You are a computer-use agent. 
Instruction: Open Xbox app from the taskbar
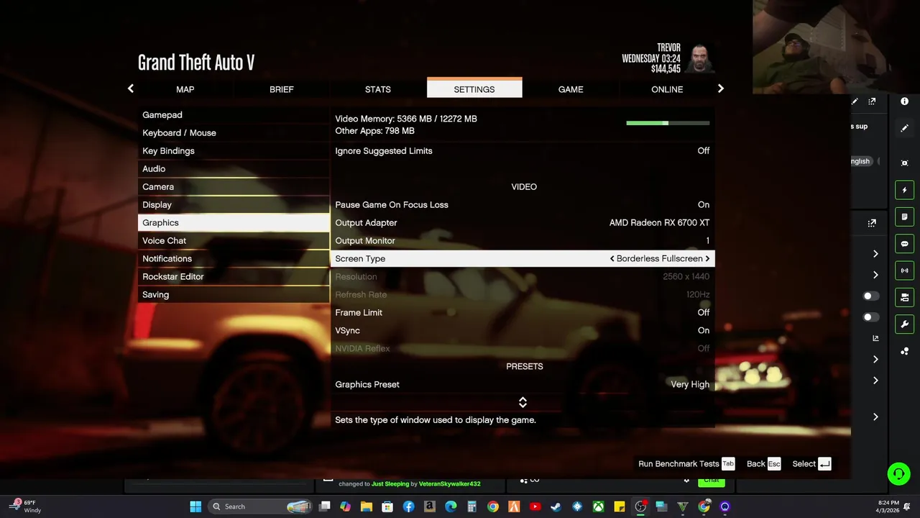598,506
